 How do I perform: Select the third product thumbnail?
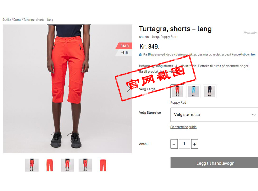pos(67,165)
